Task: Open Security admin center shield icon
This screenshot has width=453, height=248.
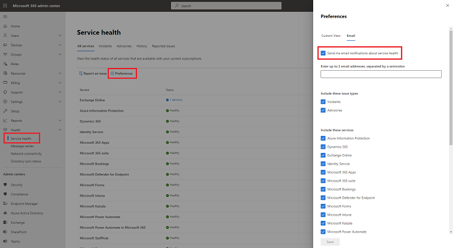Action: pyautogui.click(x=5, y=185)
